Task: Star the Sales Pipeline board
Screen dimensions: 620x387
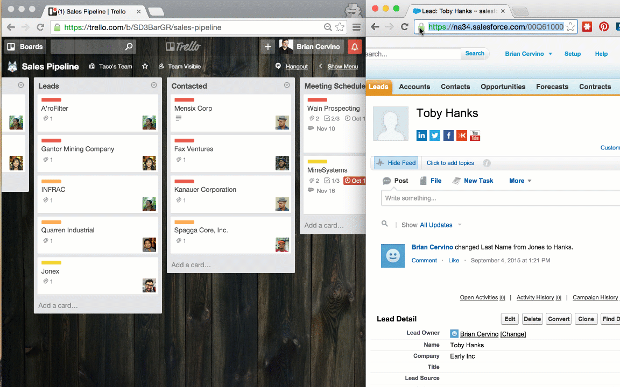Action: click(x=145, y=66)
